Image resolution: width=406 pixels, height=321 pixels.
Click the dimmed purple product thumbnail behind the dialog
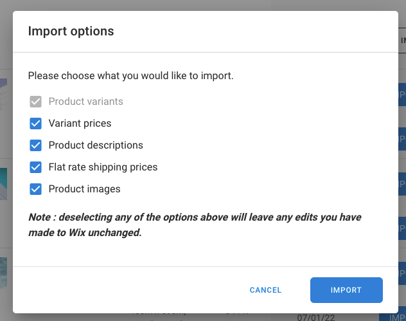click(x=3, y=95)
